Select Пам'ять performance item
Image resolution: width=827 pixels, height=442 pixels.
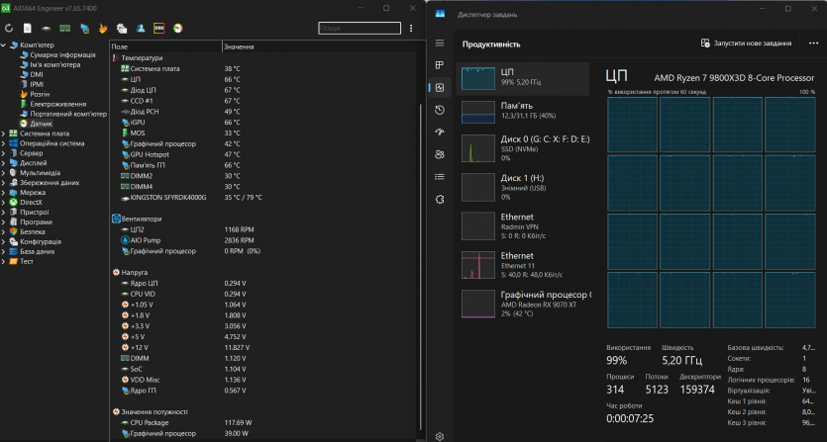525,111
